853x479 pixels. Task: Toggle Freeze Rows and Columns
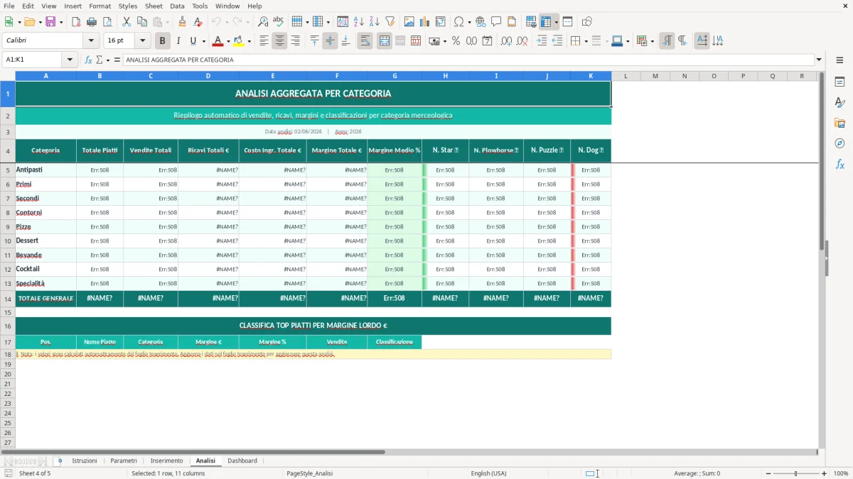546,22
